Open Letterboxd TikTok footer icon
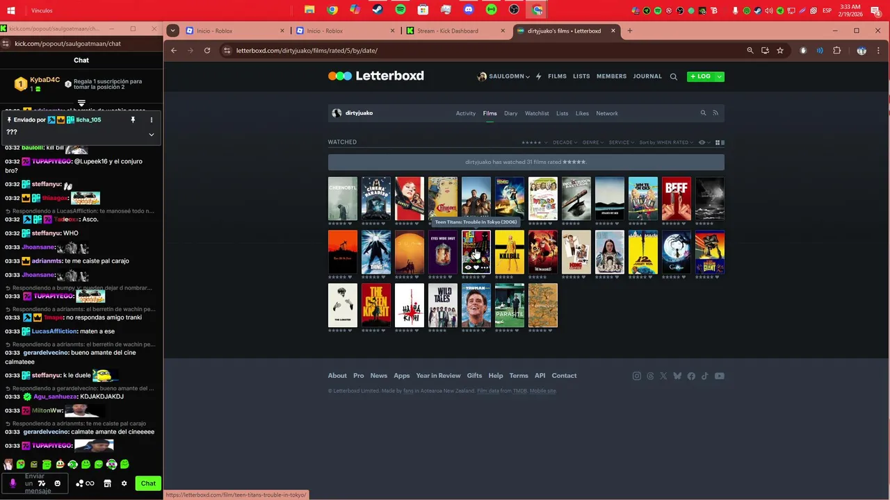Image resolution: width=890 pixels, height=500 pixels. tap(705, 376)
